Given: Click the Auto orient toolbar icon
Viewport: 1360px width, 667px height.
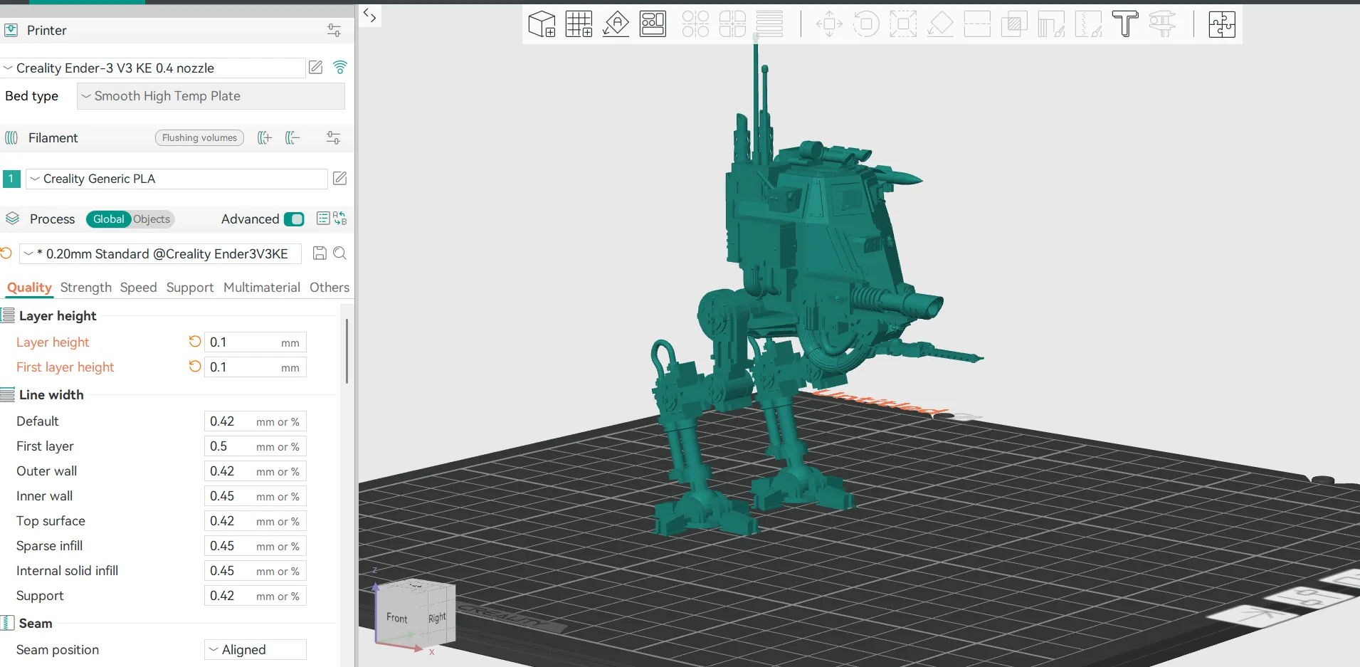Looking at the screenshot, I should click(616, 23).
